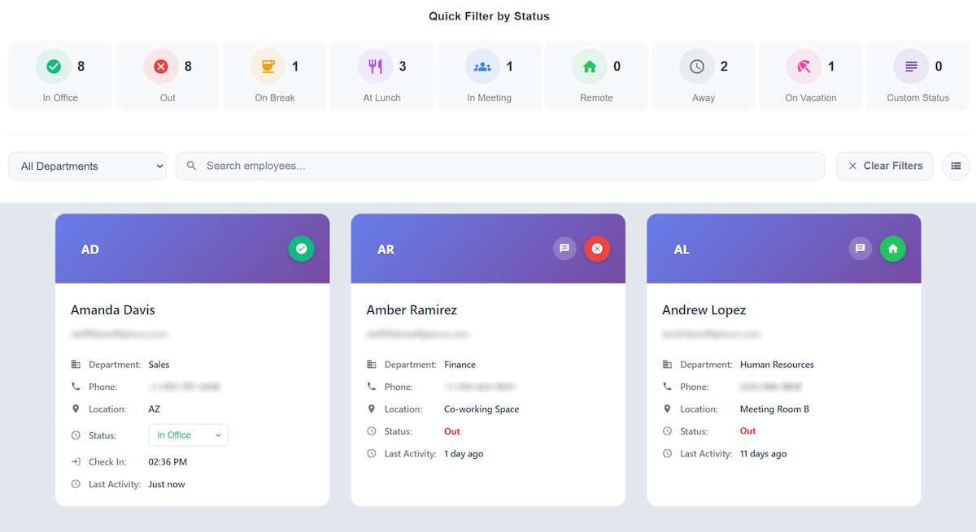Switch to list view layout
This screenshot has height=532, width=976.
click(956, 166)
